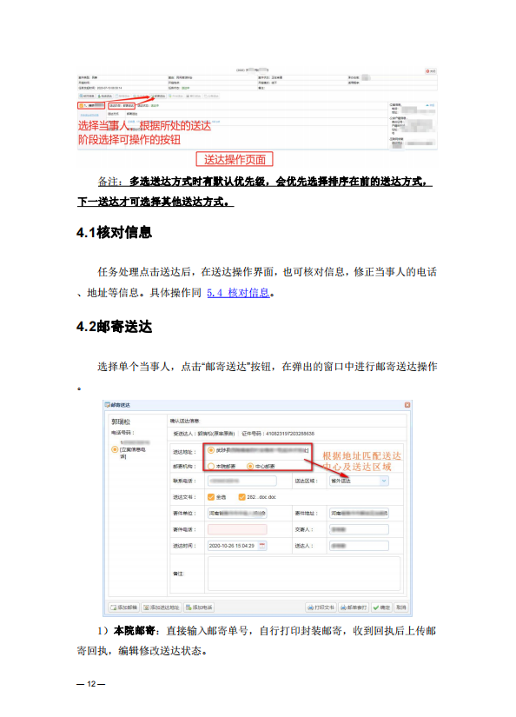This screenshot has height=717, width=516.
Task: Click the 寄件电话 input field
Action: pos(237,529)
